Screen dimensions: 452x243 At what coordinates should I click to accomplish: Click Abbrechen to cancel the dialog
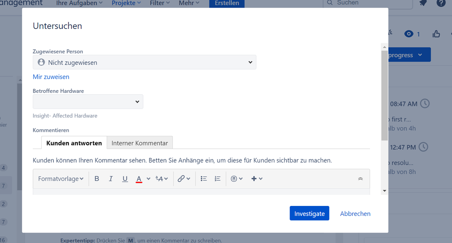tap(355, 214)
